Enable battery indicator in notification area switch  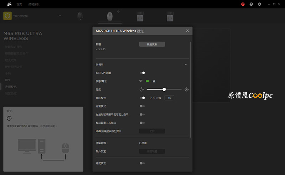pos(142,115)
